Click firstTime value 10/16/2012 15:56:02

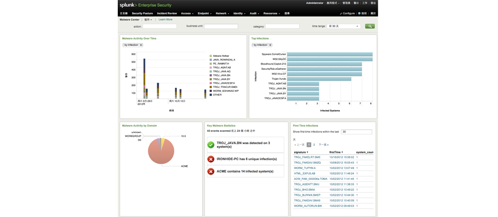pos(342,157)
